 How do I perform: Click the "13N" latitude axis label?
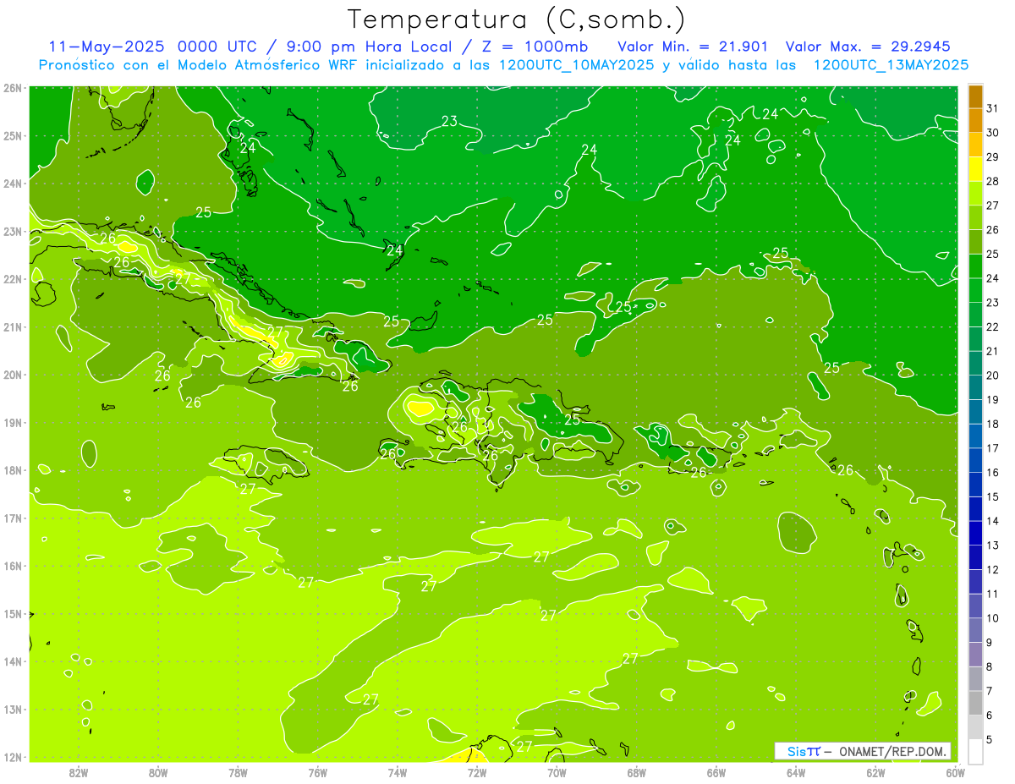pyautogui.click(x=13, y=710)
